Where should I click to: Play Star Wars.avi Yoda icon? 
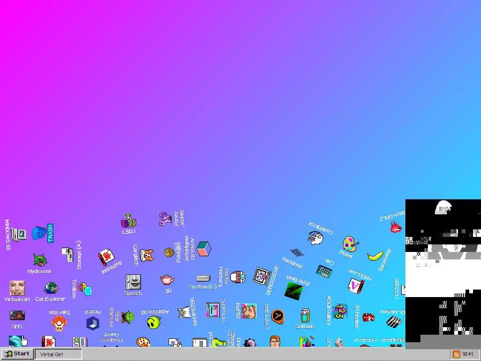128,317
